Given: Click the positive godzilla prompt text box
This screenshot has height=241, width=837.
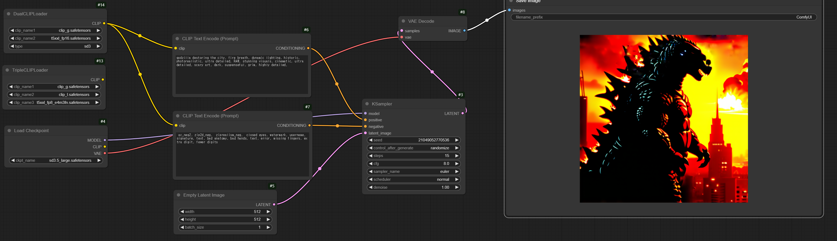Looking at the screenshot, I should (242, 75).
